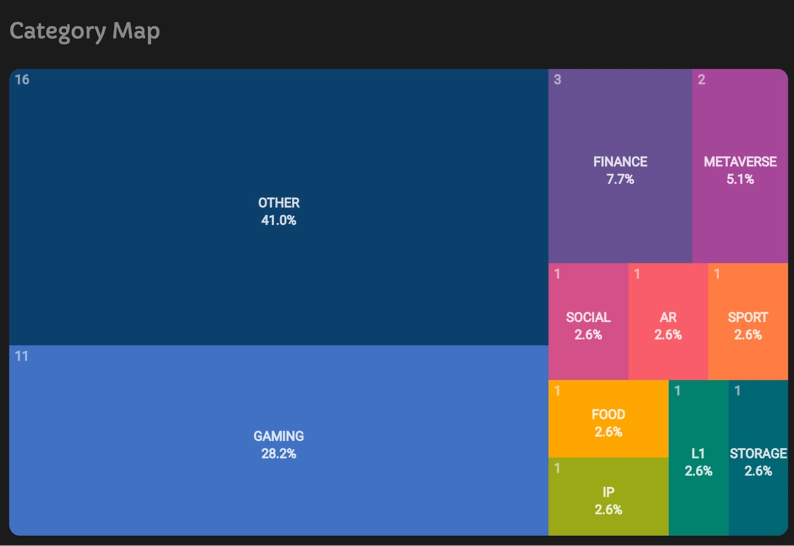Select the green L1 2.6% block
Image resolution: width=794 pixels, height=546 pixels.
click(x=699, y=457)
